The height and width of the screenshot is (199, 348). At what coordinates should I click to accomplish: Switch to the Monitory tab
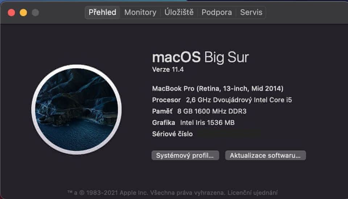(x=140, y=12)
